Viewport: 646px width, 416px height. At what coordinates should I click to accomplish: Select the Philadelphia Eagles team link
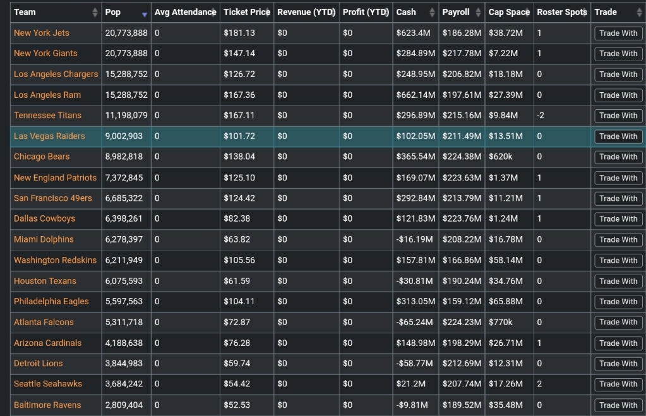(51, 302)
